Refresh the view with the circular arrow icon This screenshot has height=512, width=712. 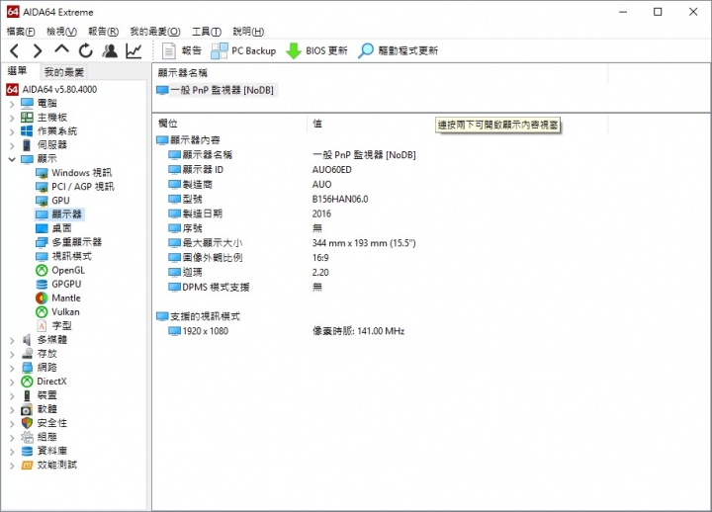pos(86,50)
